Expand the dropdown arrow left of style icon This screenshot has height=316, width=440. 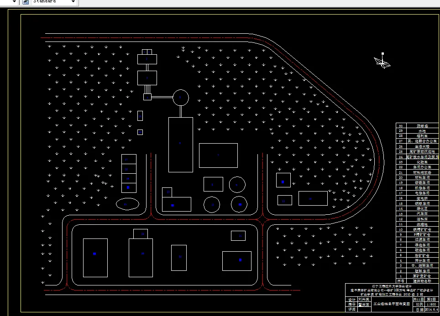(x=14, y=1)
